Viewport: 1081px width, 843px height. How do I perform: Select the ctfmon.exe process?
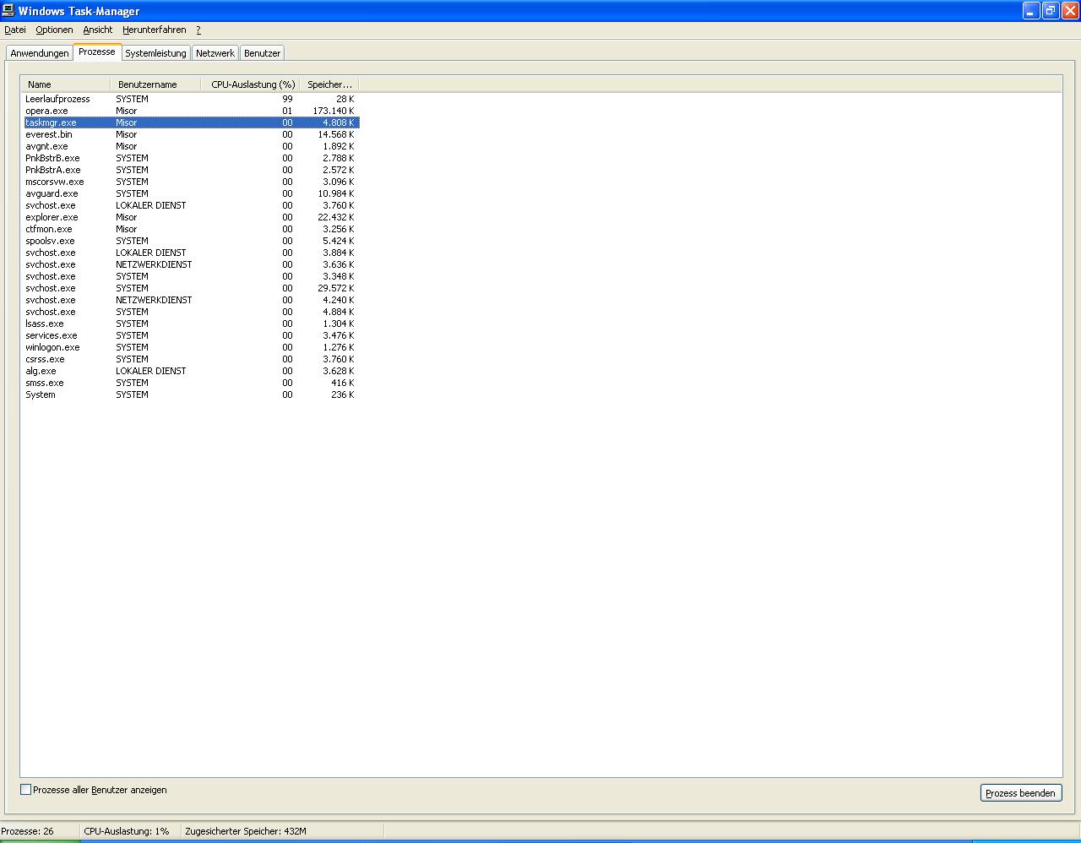(191, 229)
